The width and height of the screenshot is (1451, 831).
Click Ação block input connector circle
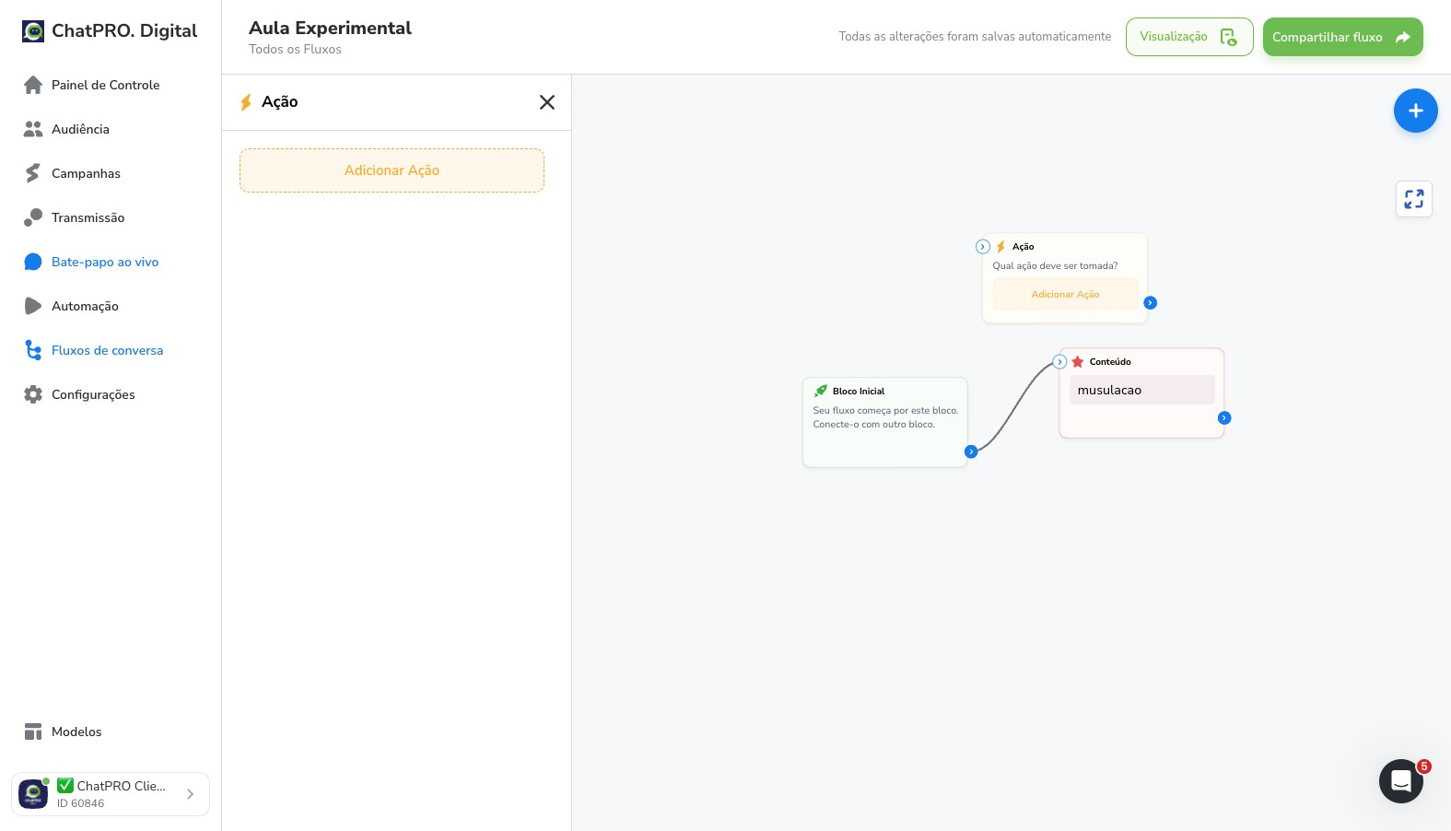[x=983, y=247]
